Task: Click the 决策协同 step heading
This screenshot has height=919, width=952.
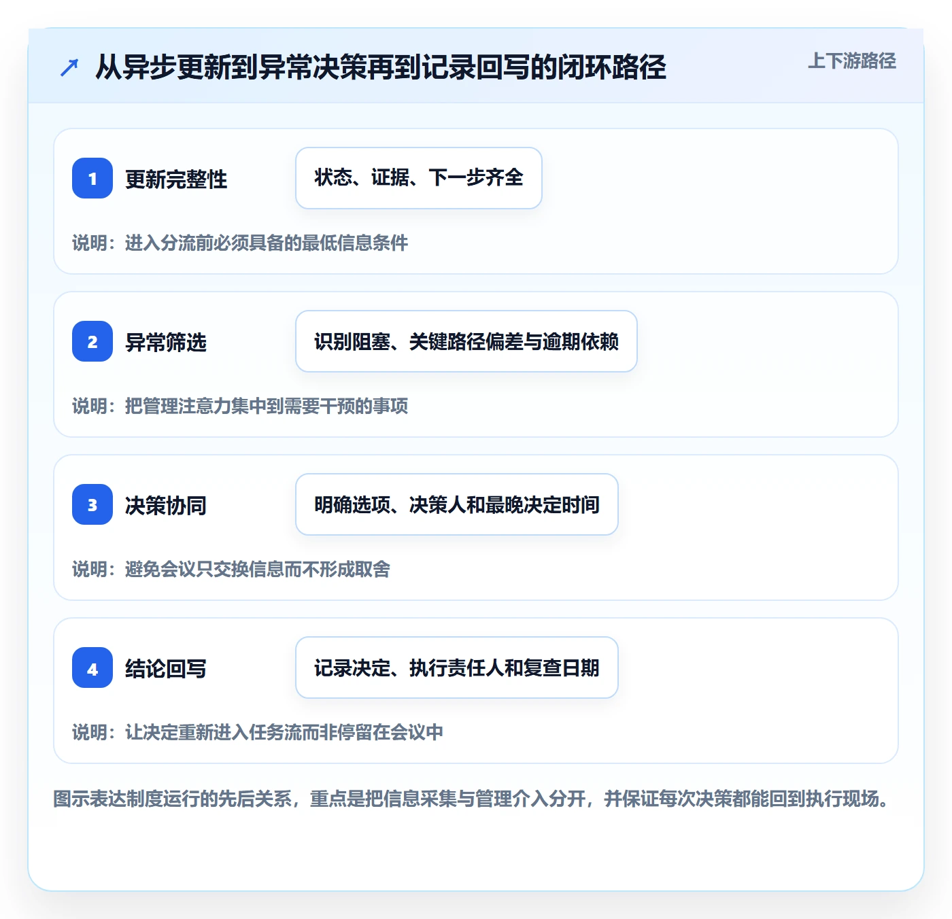Action: click(166, 505)
